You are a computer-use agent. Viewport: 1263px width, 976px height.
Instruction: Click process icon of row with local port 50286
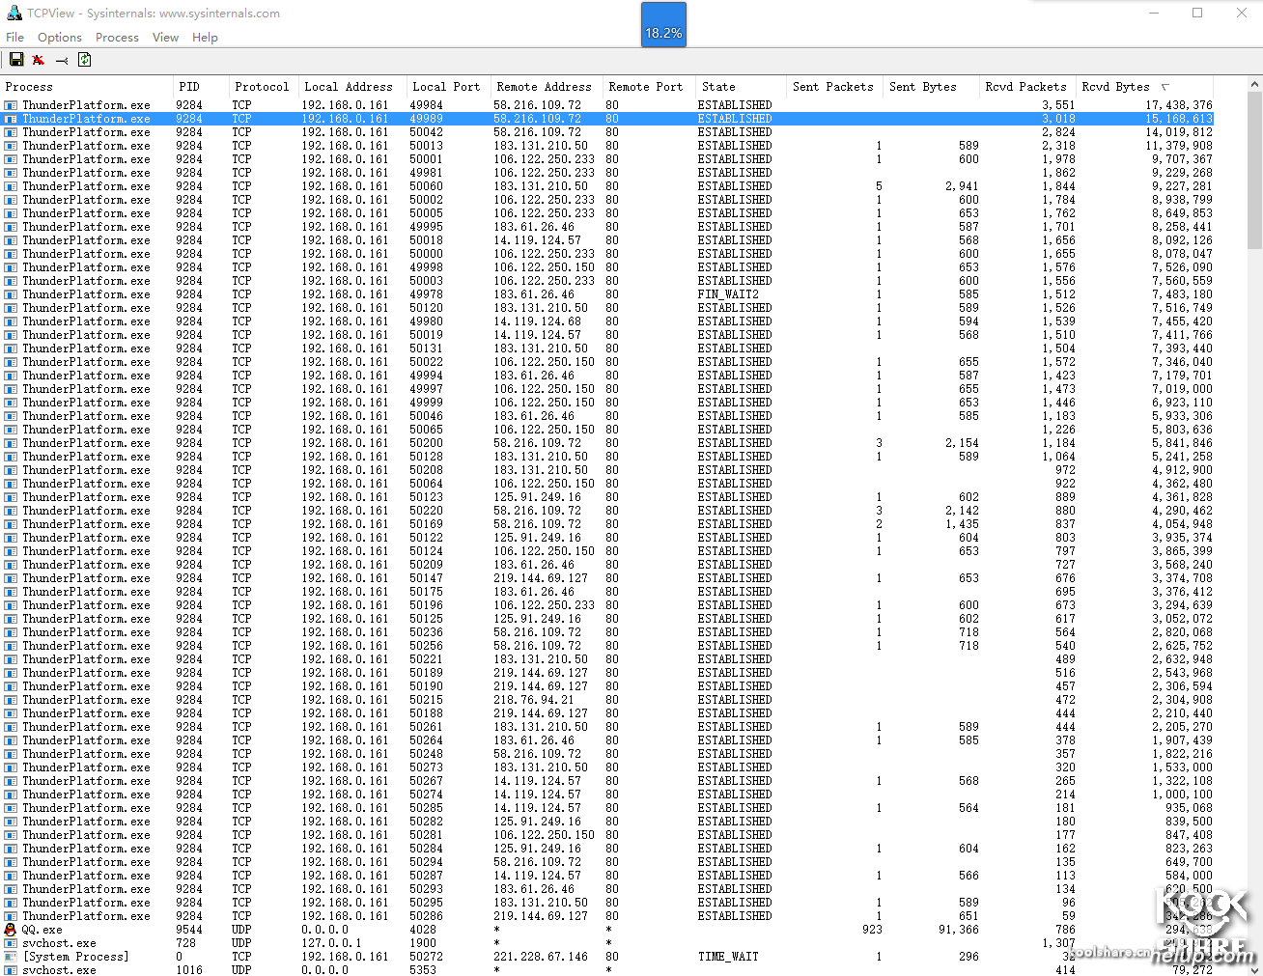[11, 916]
